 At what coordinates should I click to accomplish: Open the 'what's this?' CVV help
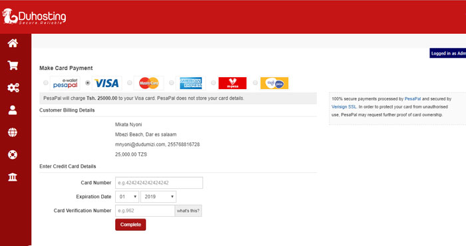click(x=188, y=211)
